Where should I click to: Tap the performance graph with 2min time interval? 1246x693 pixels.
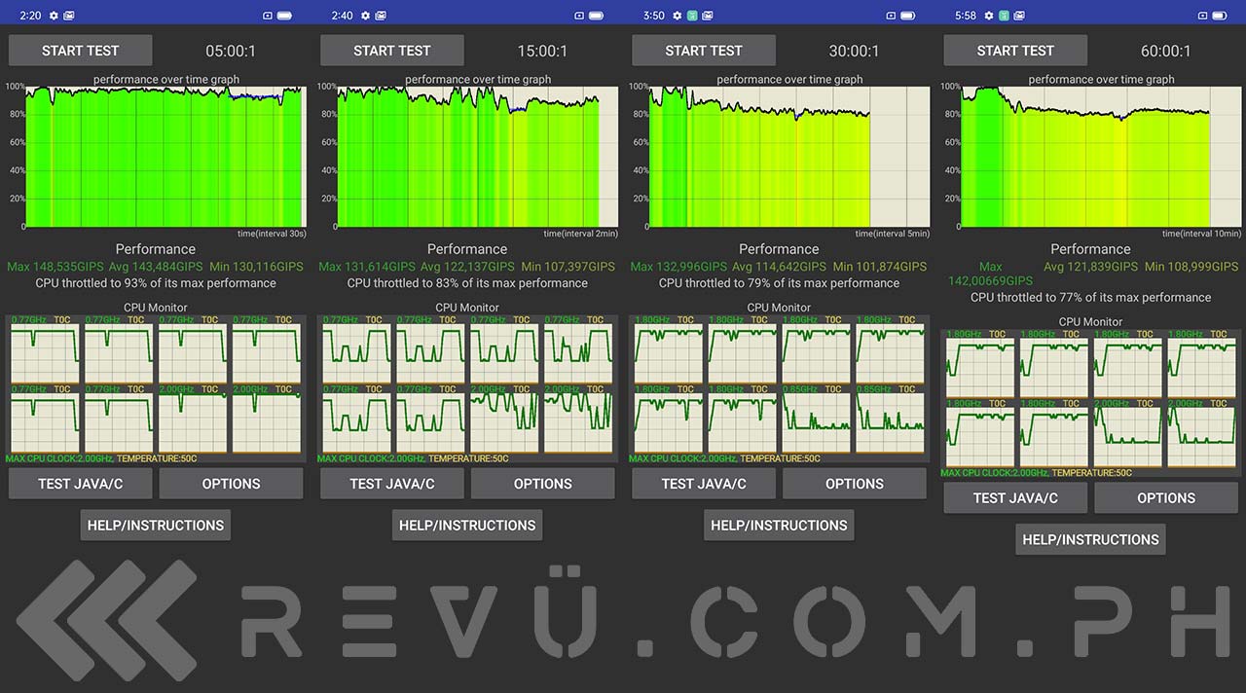click(477, 157)
